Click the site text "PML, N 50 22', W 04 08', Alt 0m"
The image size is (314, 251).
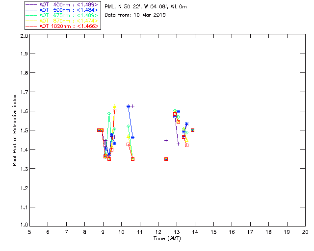[146, 7]
